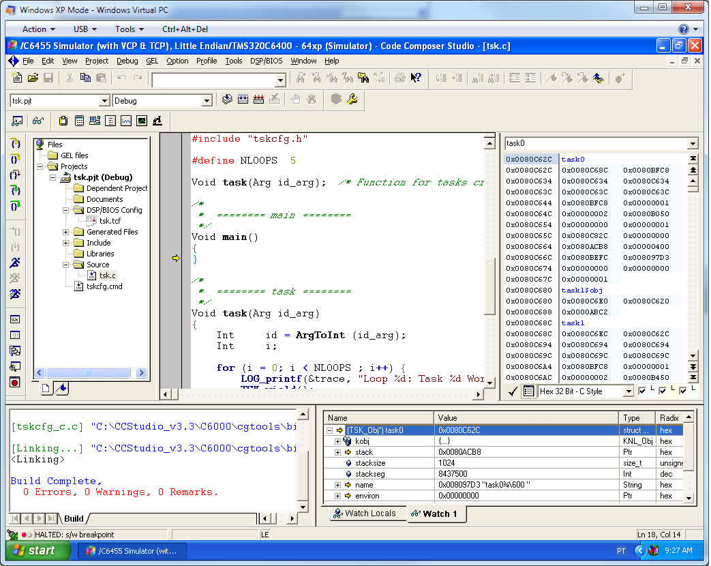The image size is (711, 566).
Task: Create a new source file from toolbar
Action: tap(17, 78)
